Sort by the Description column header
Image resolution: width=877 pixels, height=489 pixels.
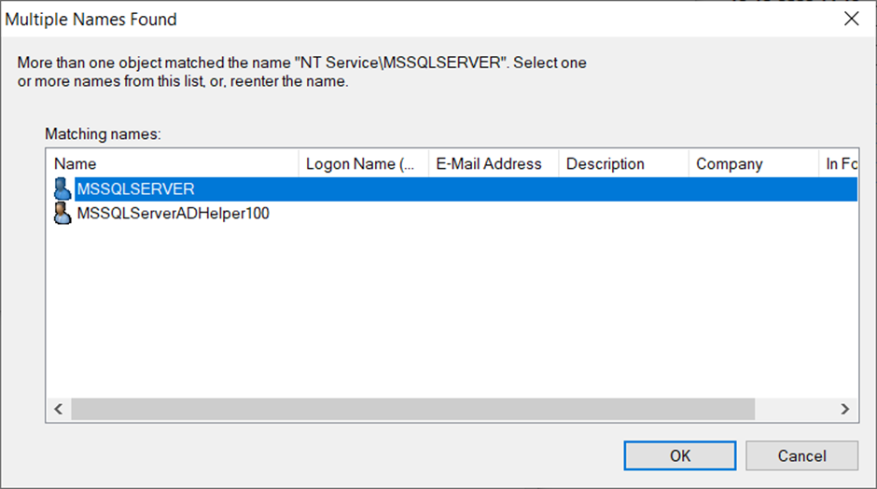click(x=623, y=163)
